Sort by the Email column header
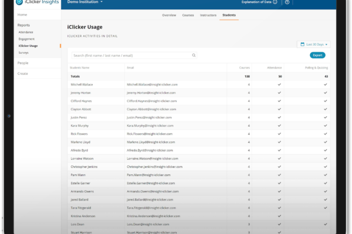Viewport: 352px width, 234px height. [130, 68]
